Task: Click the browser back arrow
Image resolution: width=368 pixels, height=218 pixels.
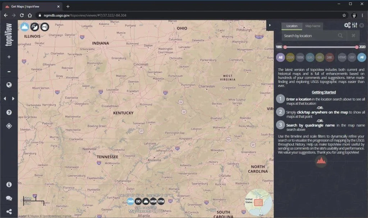Action: (6, 15)
